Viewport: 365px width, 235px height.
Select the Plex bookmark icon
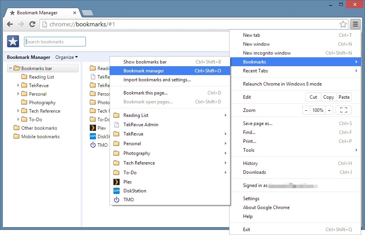[116, 182]
